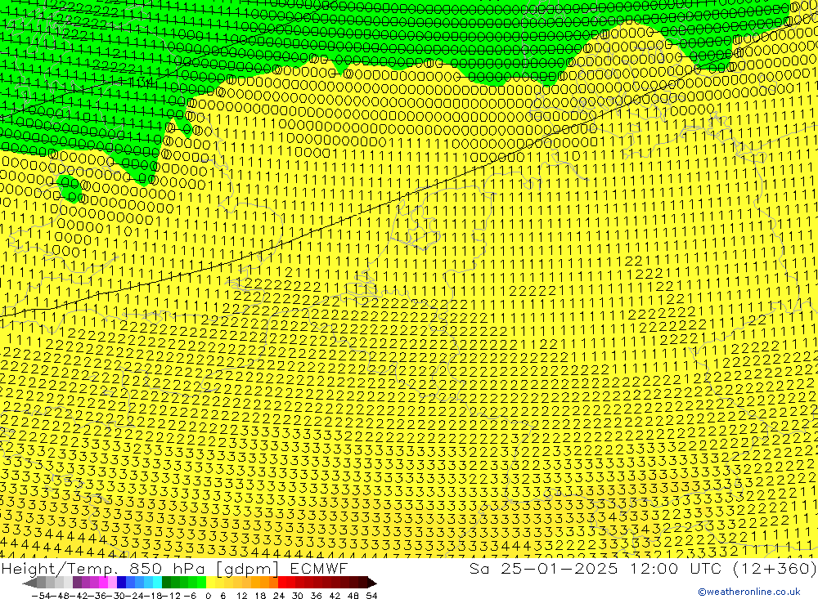The height and width of the screenshot is (599, 818).
Task: Click the '0' legend scale label
Action: pos(208,596)
